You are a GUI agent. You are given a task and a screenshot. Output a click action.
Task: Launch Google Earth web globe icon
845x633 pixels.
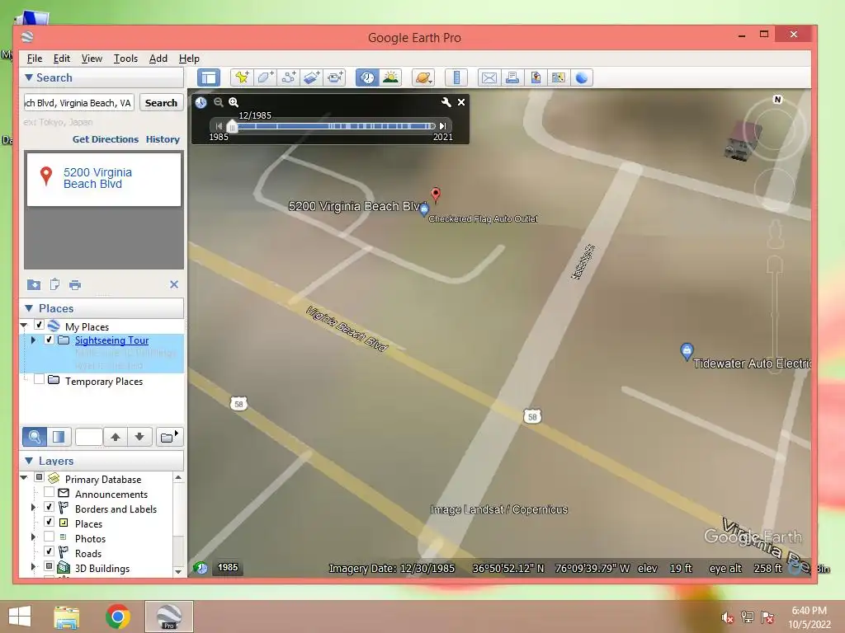coord(582,77)
